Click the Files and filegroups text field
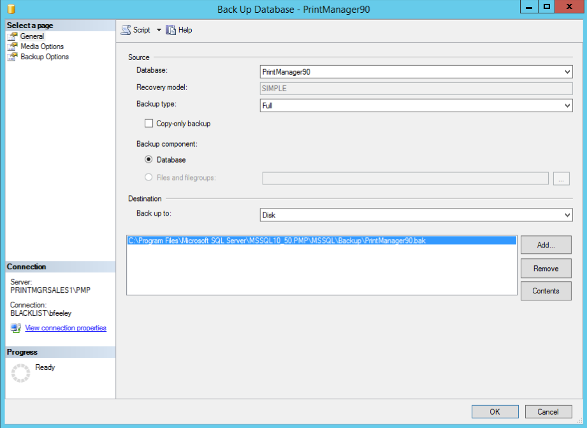 405,179
